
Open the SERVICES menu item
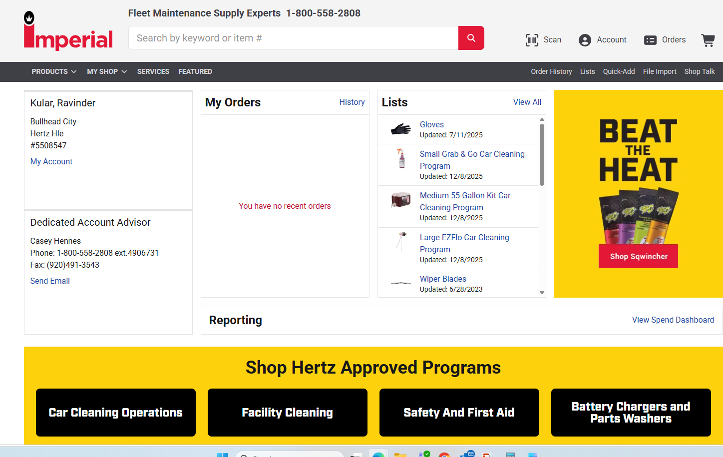click(x=153, y=71)
